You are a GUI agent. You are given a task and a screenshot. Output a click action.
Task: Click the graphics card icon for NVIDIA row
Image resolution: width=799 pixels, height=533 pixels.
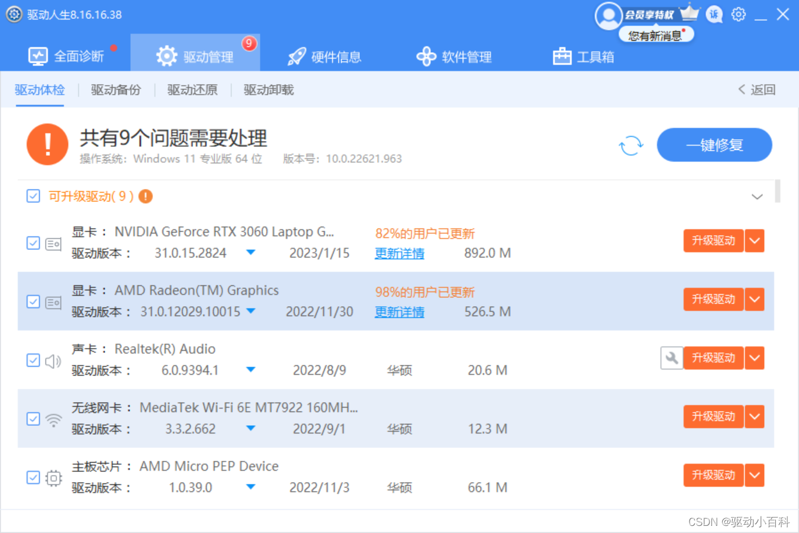tap(53, 243)
